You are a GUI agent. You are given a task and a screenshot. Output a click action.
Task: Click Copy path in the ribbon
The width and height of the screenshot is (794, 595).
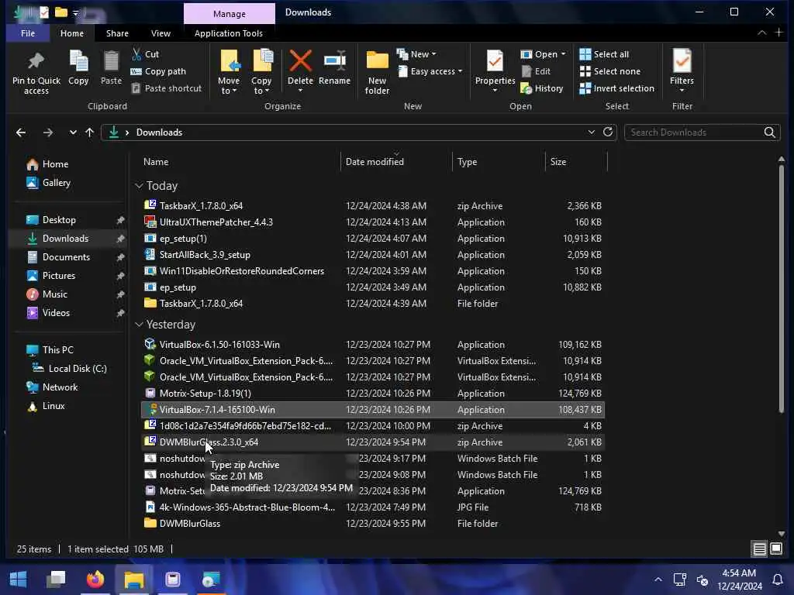(158, 71)
